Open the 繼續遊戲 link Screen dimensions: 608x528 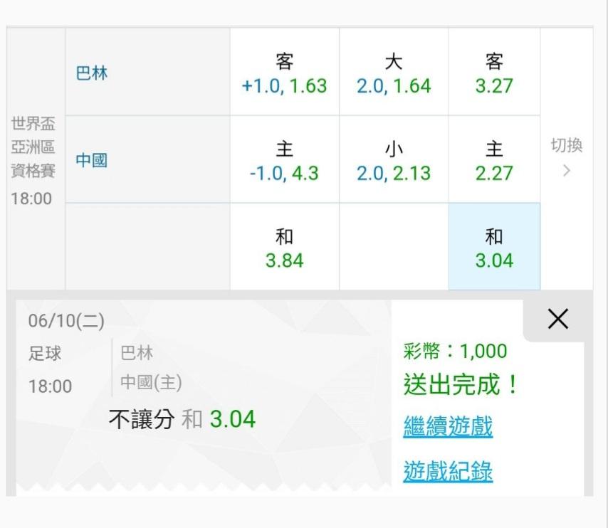(x=448, y=426)
